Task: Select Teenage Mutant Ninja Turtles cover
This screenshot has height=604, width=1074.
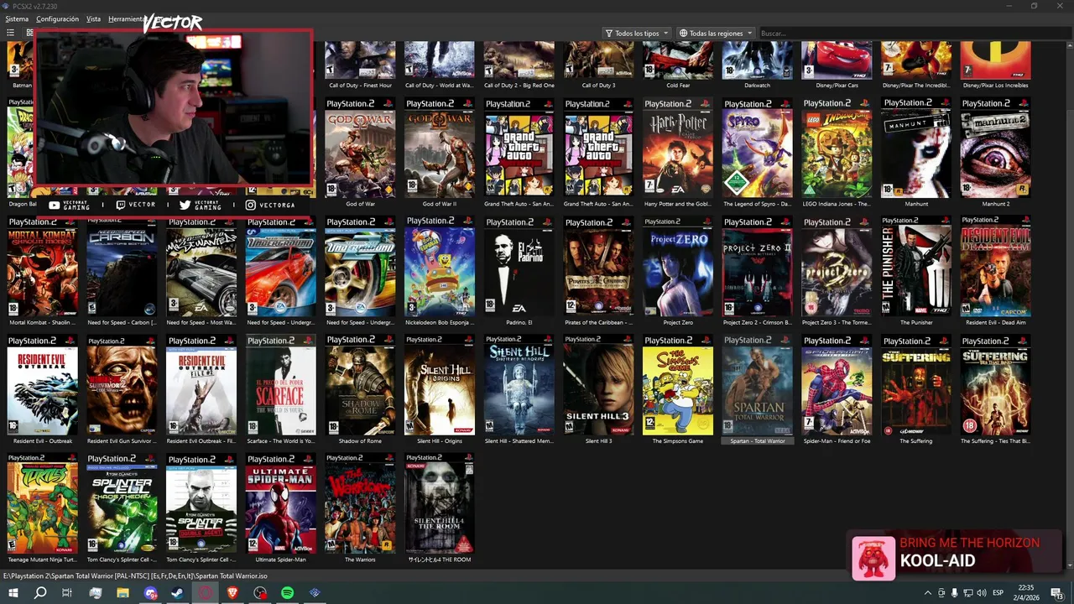Action: coord(42,503)
